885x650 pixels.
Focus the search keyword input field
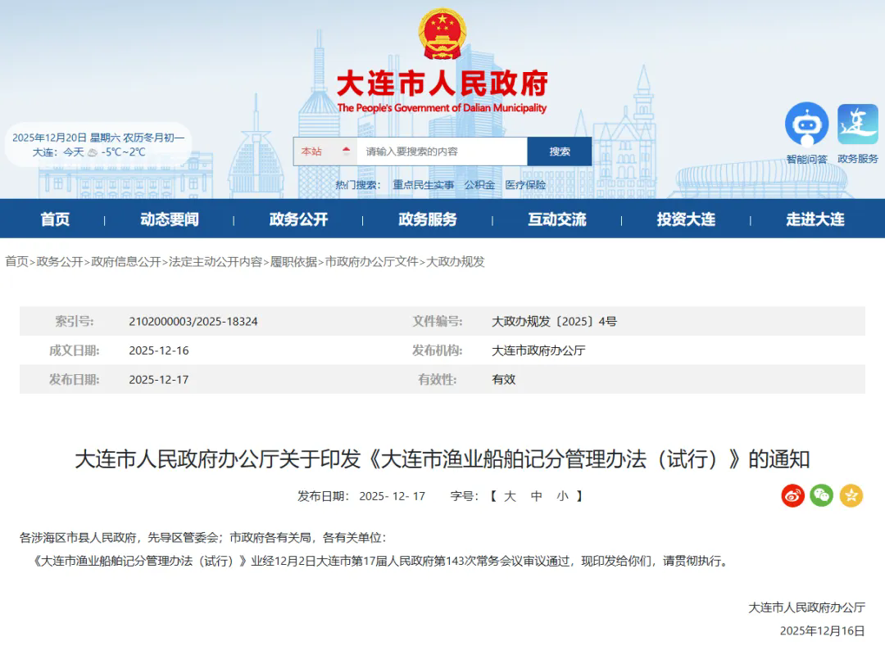click(442, 151)
